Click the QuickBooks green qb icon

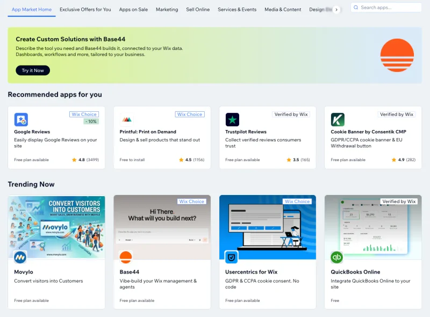pyautogui.click(x=337, y=257)
